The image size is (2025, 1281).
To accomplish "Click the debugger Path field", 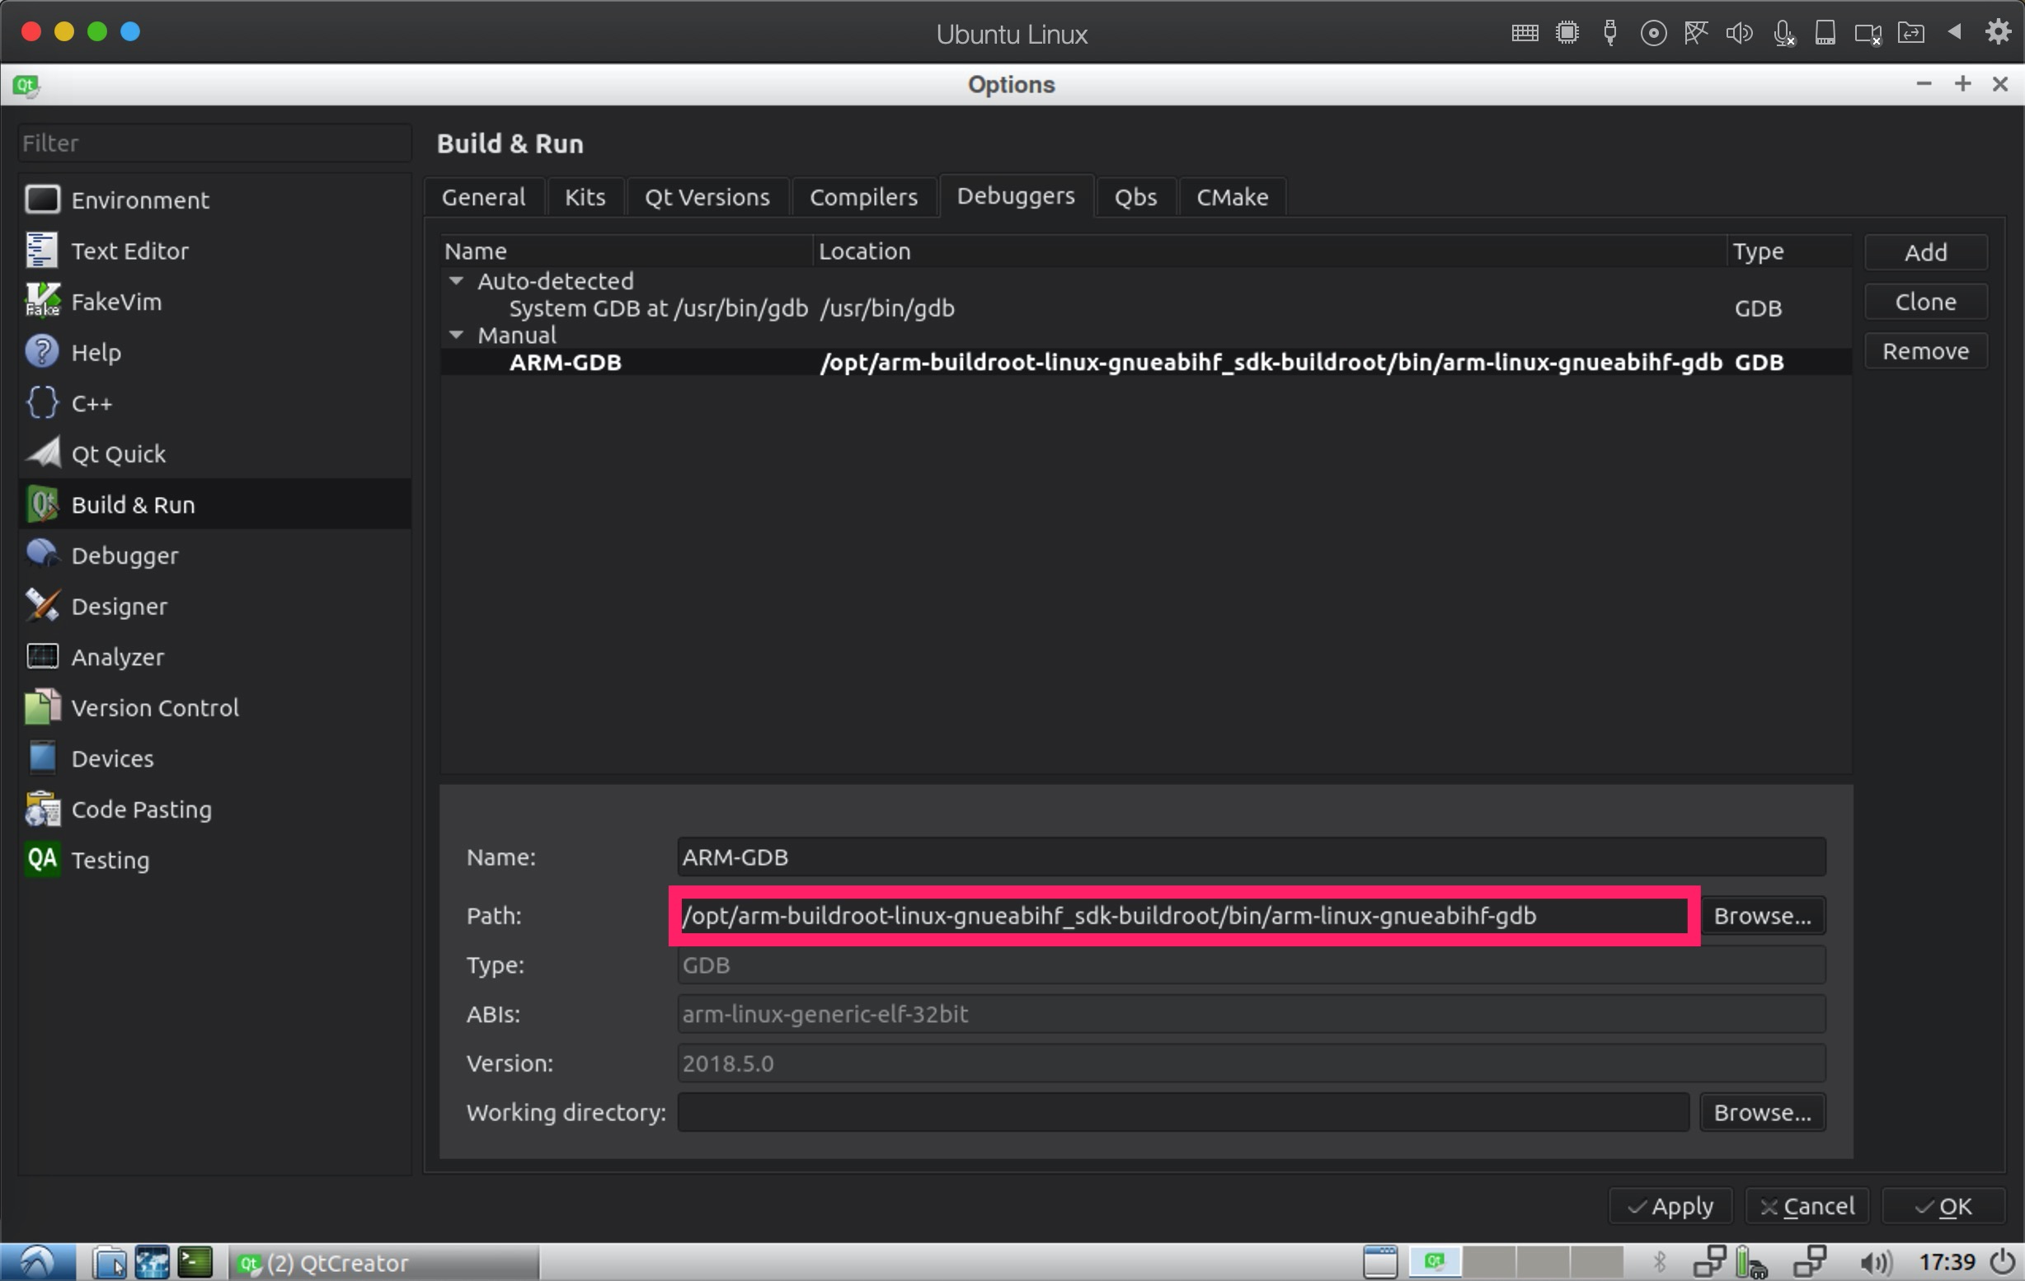I will [x=1183, y=915].
